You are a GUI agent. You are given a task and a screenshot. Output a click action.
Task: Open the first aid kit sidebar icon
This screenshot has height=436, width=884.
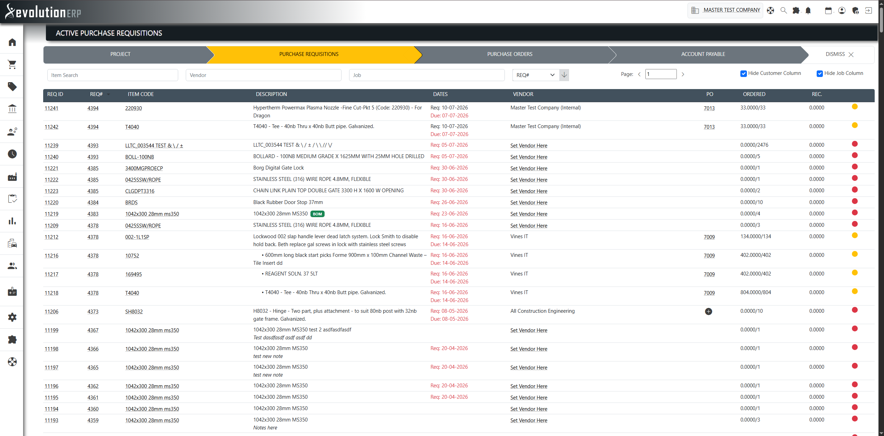(x=12, y=292)
